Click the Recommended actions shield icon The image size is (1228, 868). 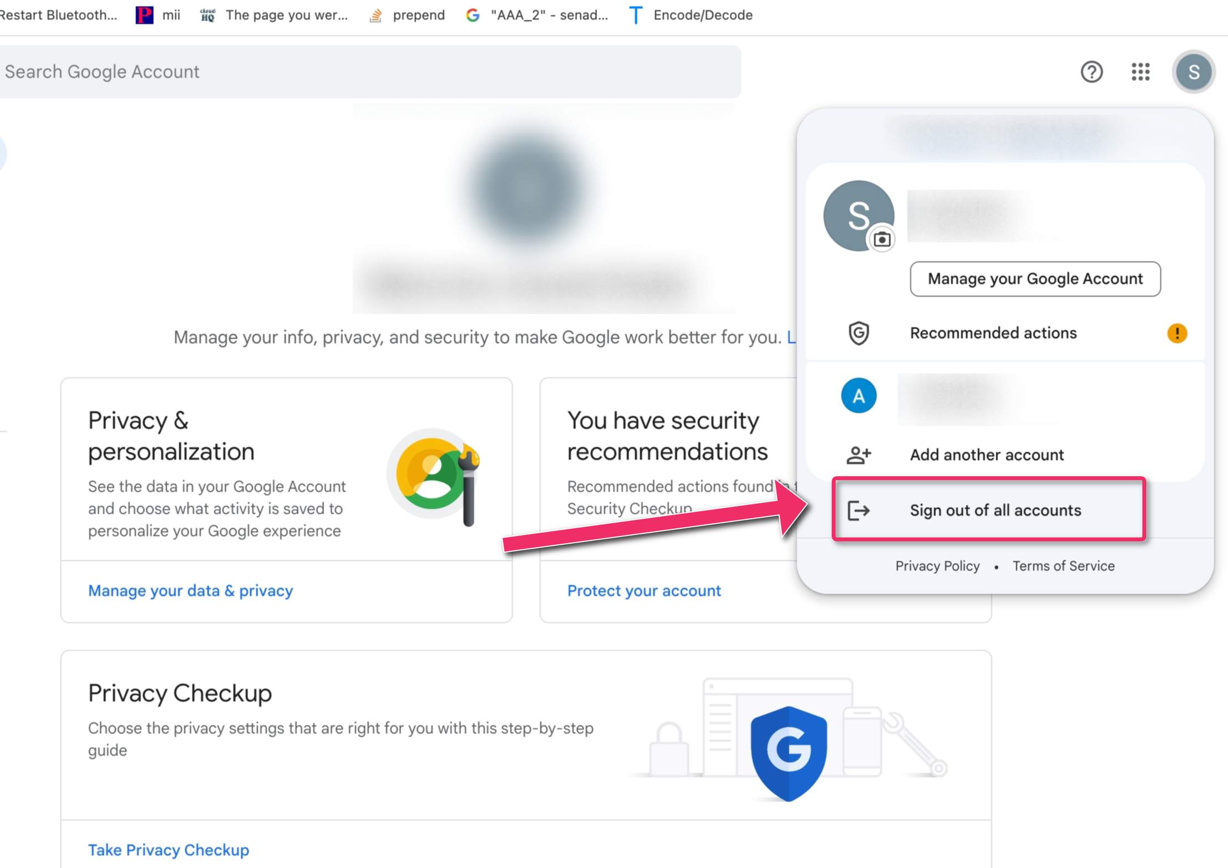point(859,333)
